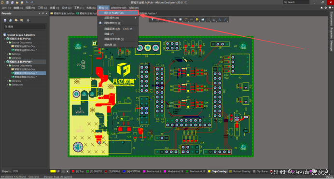Click the compile document icon in Projects panel

click(x=11, y=20)
